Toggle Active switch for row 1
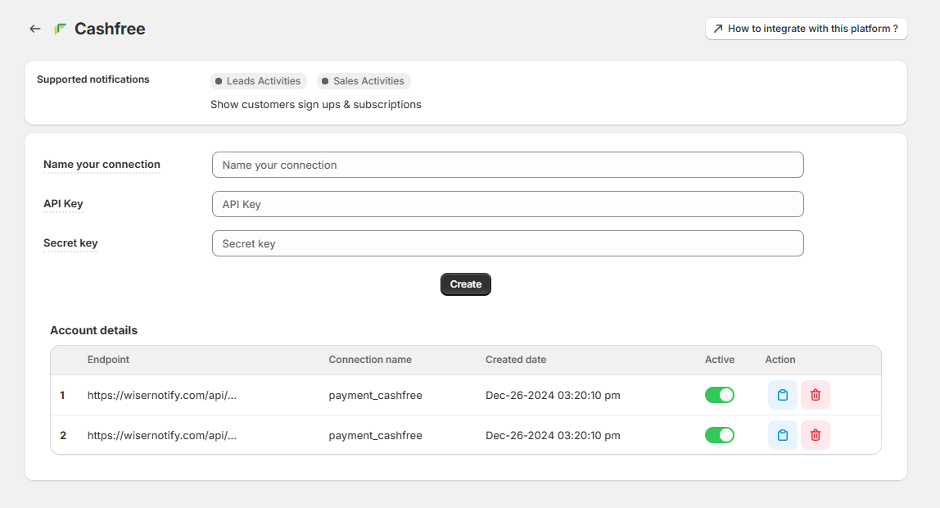The width and height of the screenshot is (940, 508). click(720, 395)
